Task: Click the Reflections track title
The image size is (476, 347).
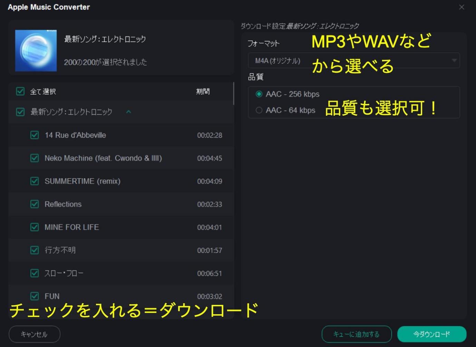Action: tap(63, 204)
